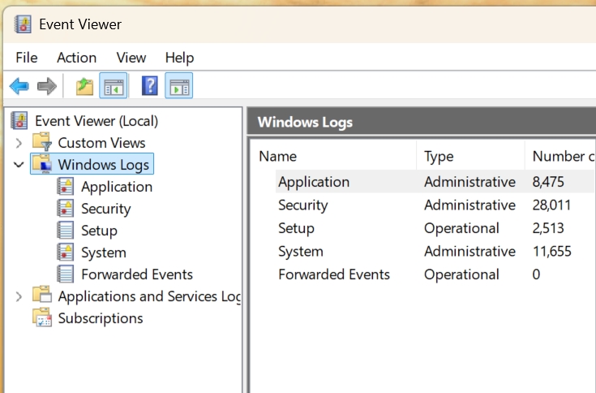
Task: Click the Forwarded Events log icon in tree
Action: (66, 274)
